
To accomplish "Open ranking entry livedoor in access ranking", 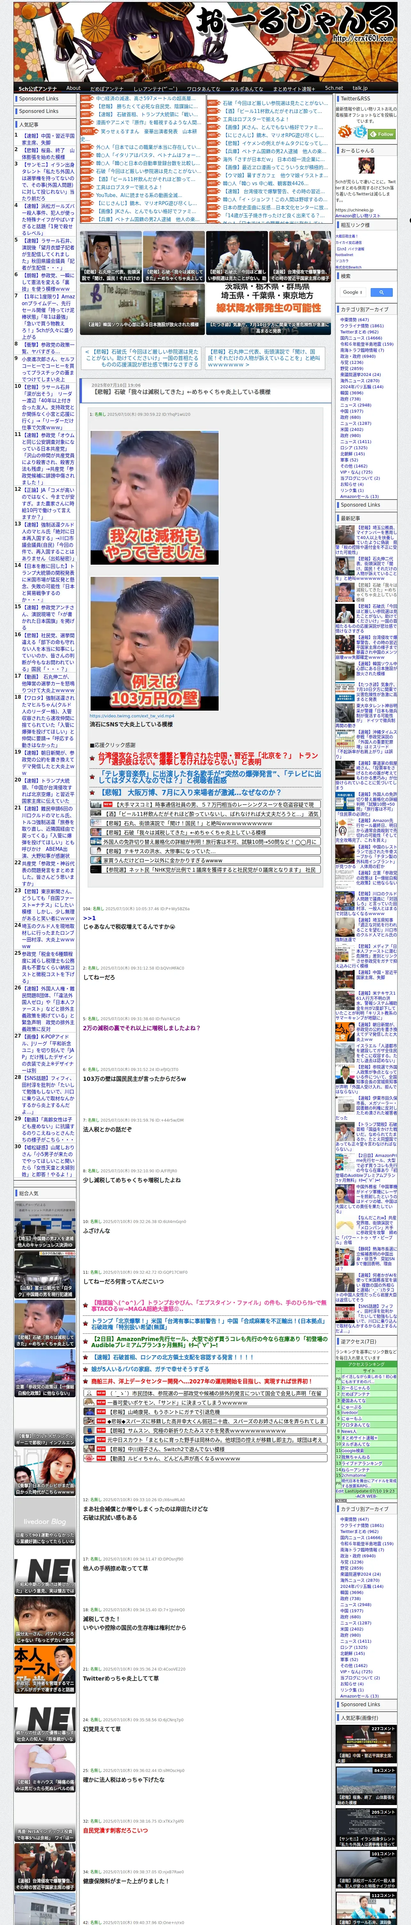I will [349, 1412].
